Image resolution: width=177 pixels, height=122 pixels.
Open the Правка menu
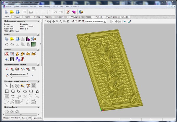coord(16,6)
